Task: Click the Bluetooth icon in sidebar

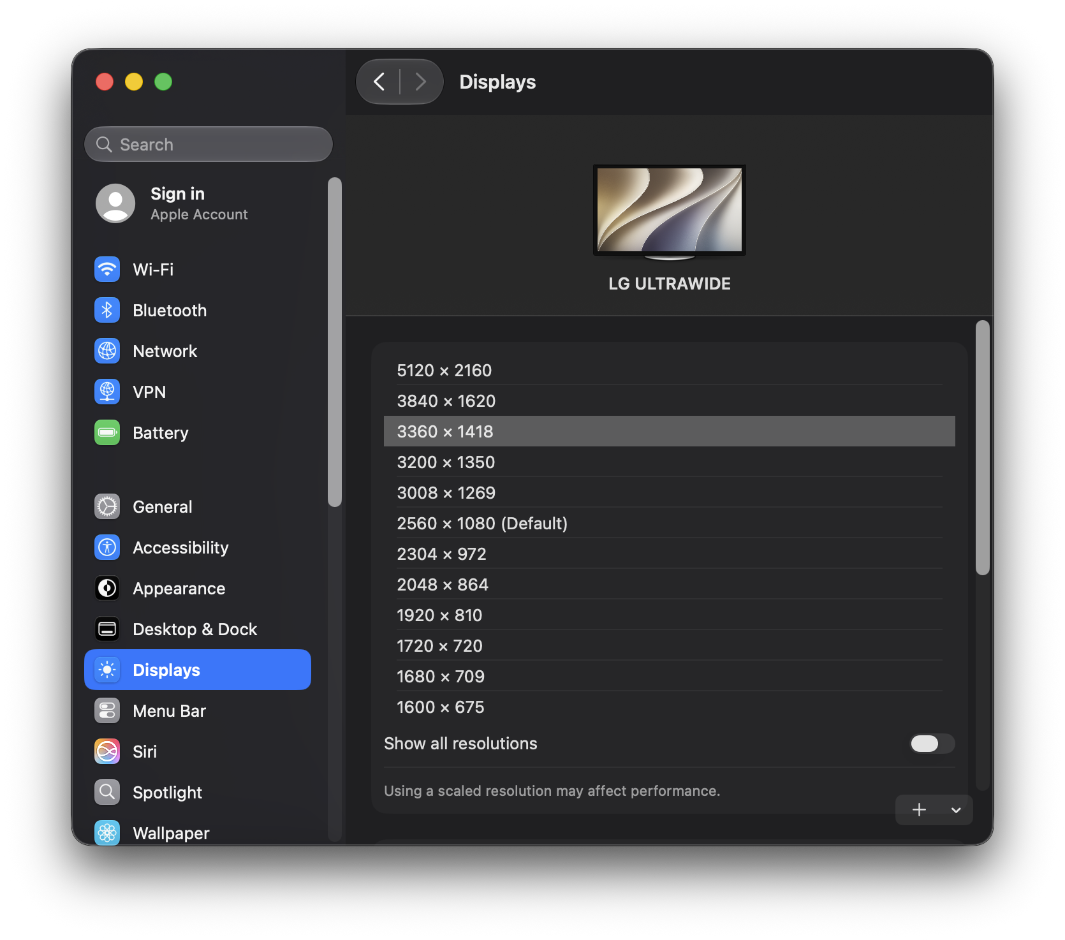Action: point(107,310)
